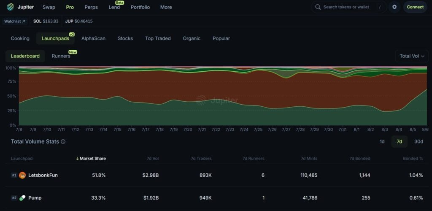
Task: Click the 7d Mints column header
Action: tap(309, 158)
